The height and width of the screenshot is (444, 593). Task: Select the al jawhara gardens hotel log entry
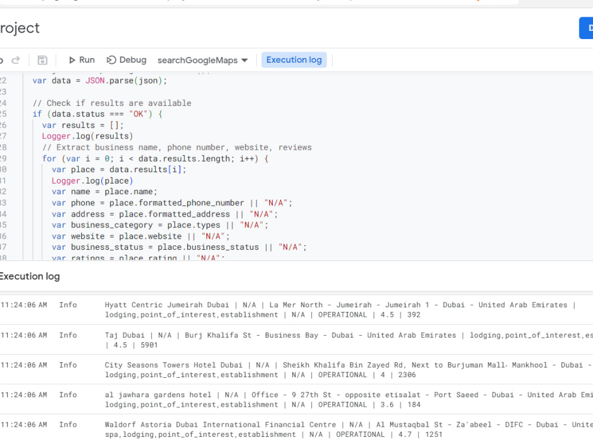[x=296, y=400]
